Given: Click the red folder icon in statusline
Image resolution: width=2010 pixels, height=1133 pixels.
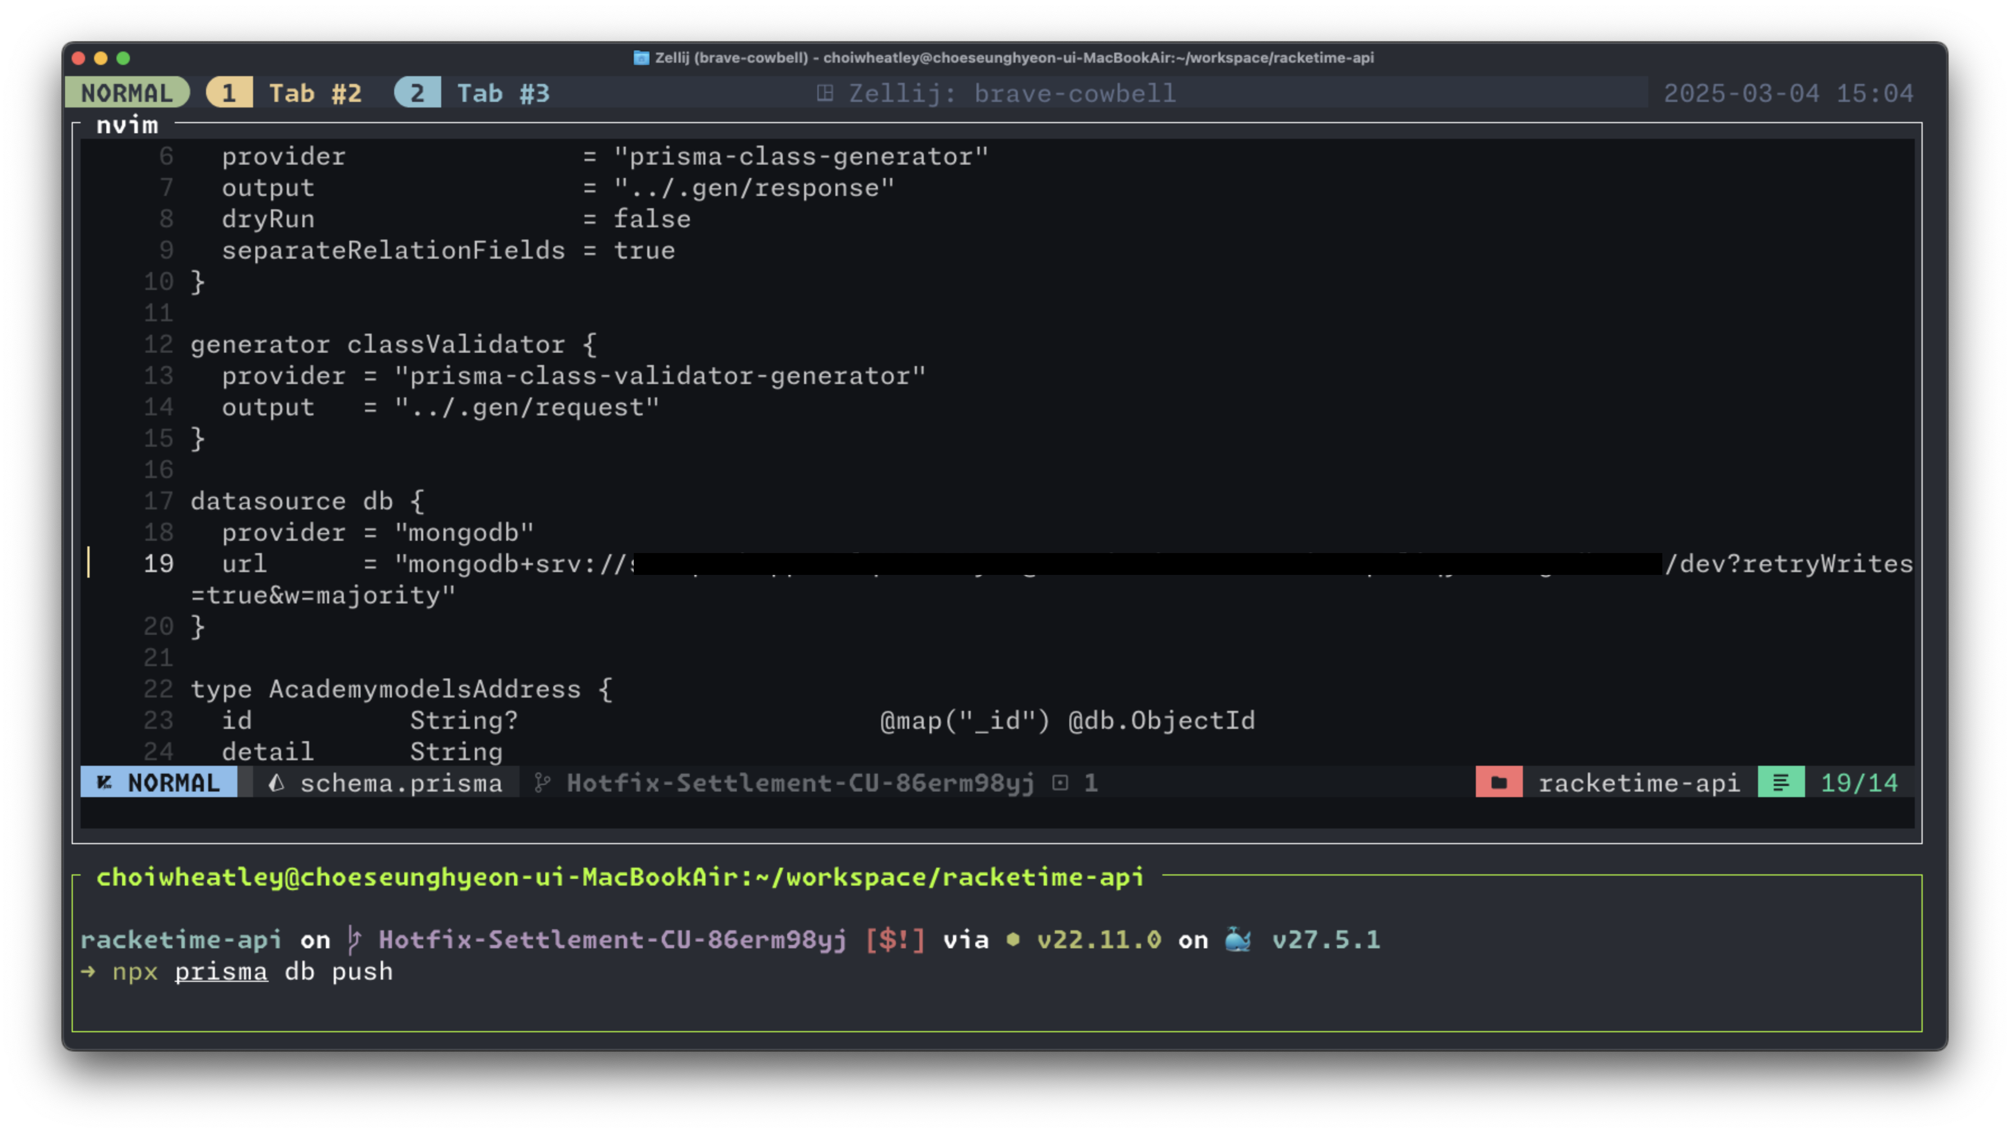Looking at the screenshot, I should [x=1499, y=783].
